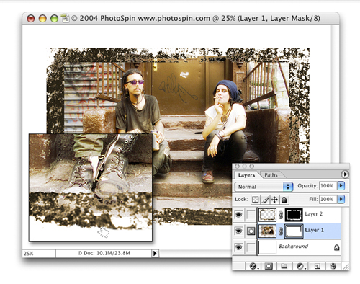Screen dimensions: 360x284
Task: Switch to the Paths tab
Action: click(x=271, y=175)
